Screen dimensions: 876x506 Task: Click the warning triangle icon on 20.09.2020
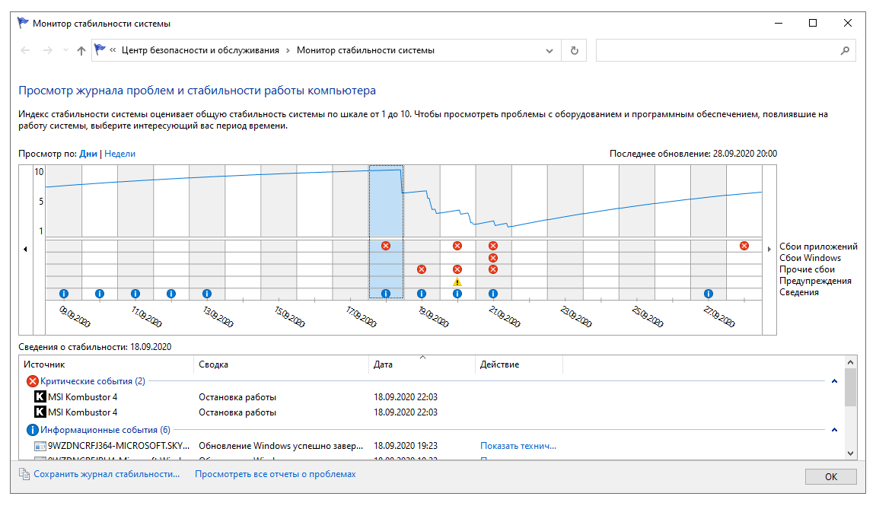click(x=457, y=282)
